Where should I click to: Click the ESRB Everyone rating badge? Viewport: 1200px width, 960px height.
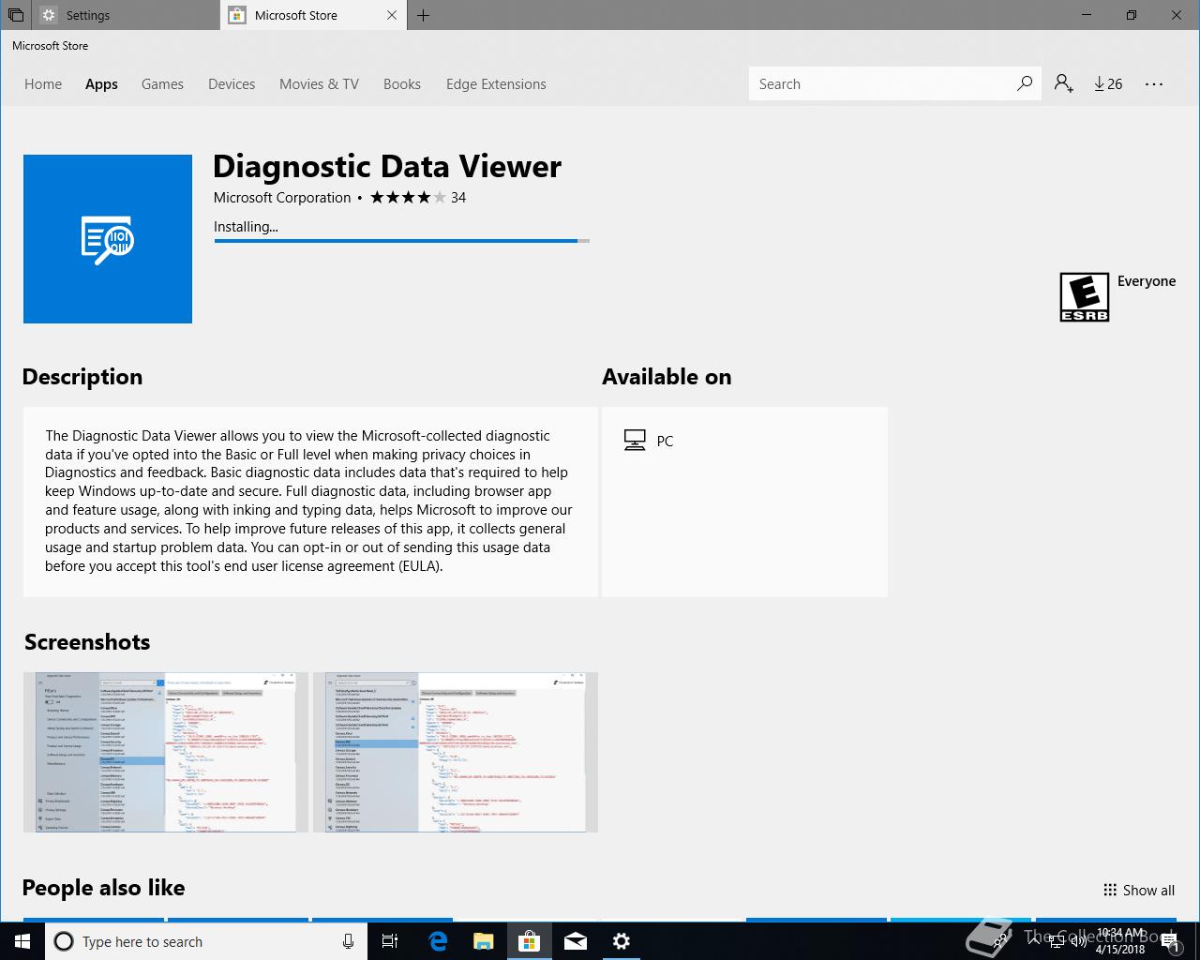[x=1085, y=297]
